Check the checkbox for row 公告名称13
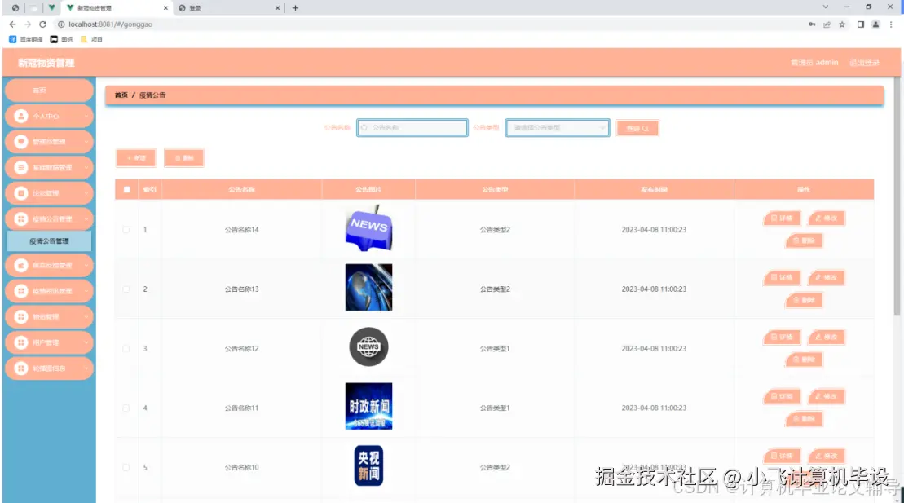Image resolution: width=904 pixels, height=503 pixels. pyautogui.click(x=126, y=289)
